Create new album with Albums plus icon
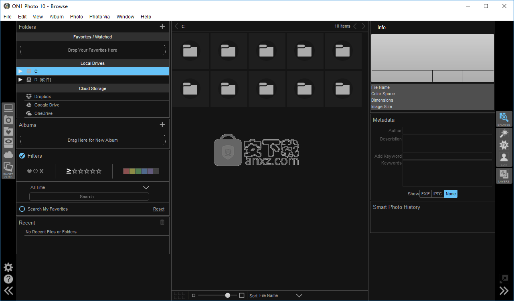The image size is (514, 301). 162,124
